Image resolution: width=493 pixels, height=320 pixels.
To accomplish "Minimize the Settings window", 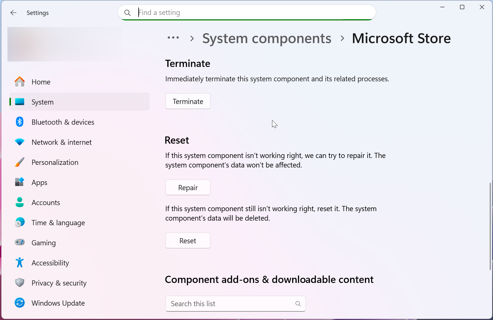I will point(442,7).
